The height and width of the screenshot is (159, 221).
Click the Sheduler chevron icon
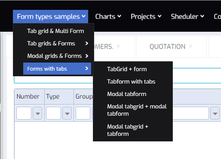(202, 16)
